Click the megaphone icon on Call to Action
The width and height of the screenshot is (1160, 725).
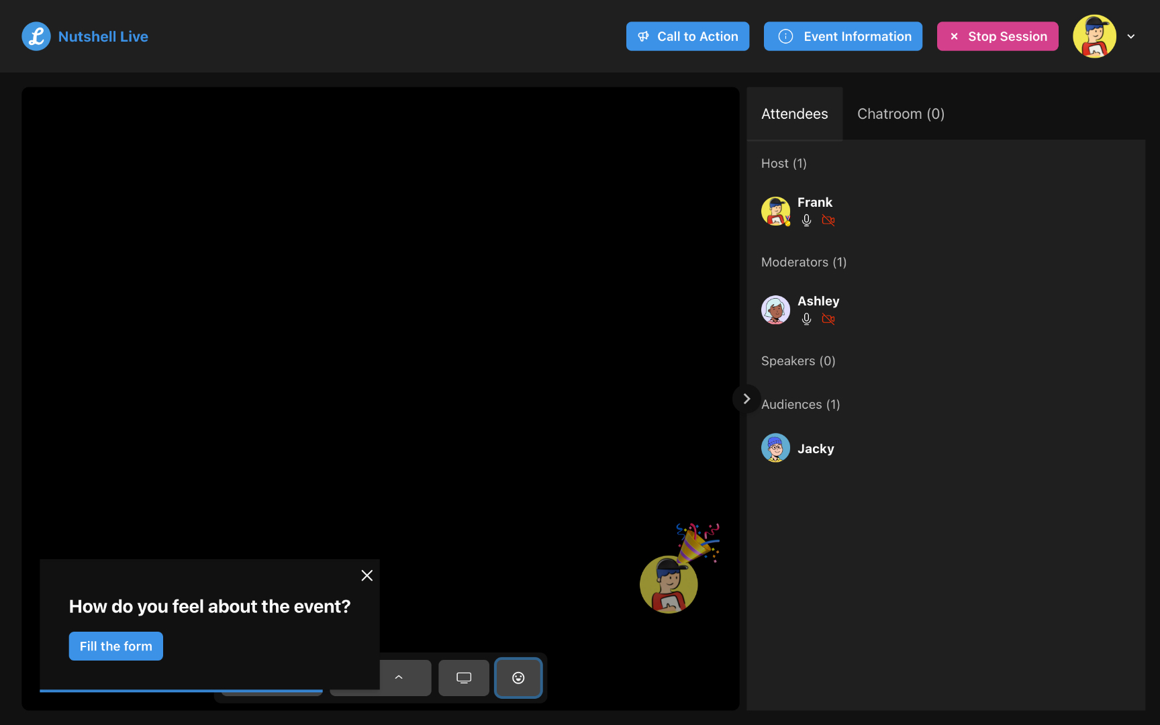[644, 36]
